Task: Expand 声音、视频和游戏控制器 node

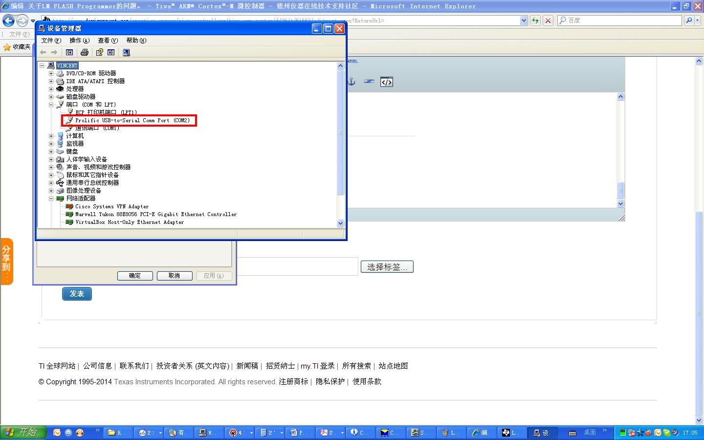Action: tap(51, 167)
